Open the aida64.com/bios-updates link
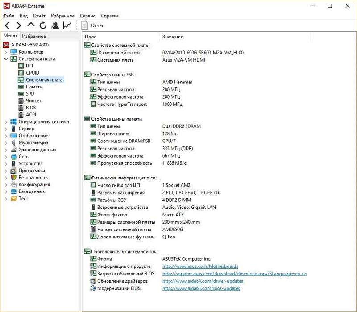 201,288
